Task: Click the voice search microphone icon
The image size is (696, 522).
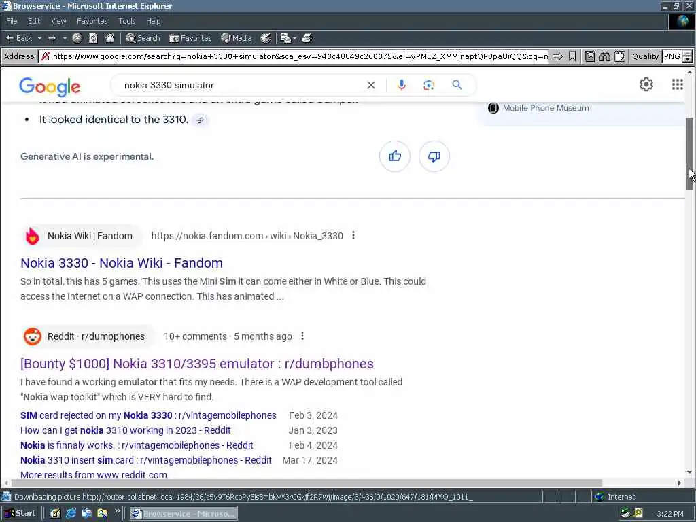Action: click(x=401, y=85)
